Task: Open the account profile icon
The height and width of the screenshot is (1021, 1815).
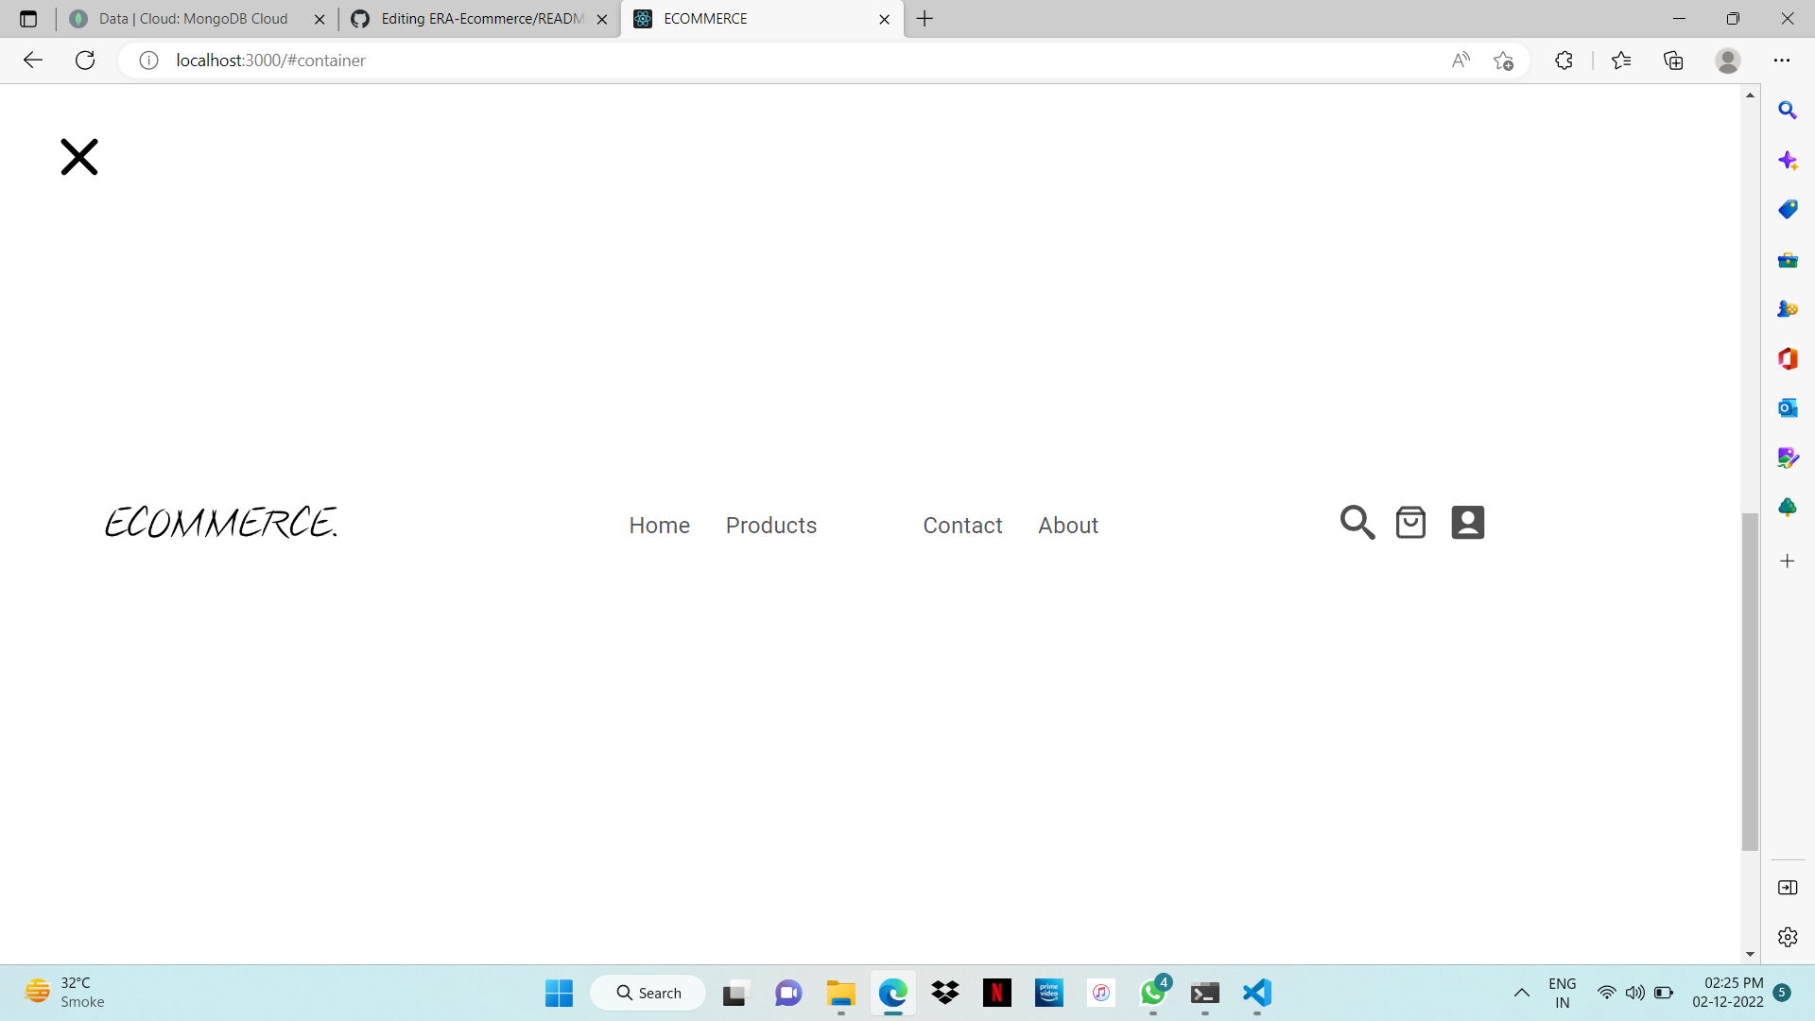Action: point(1467,522)
